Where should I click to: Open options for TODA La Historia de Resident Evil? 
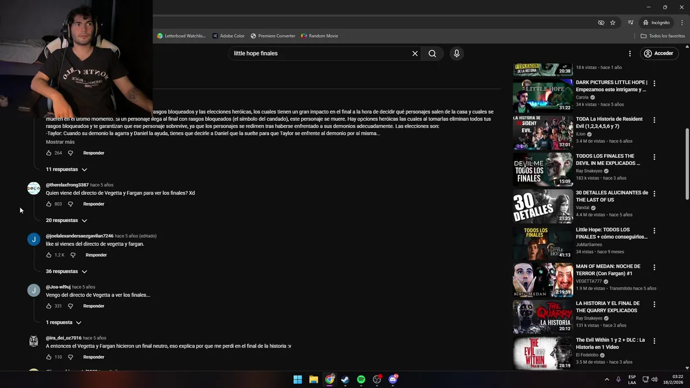tap(654, 120)
